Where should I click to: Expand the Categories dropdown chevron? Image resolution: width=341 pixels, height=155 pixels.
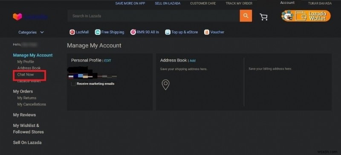(x=42, y=32)
